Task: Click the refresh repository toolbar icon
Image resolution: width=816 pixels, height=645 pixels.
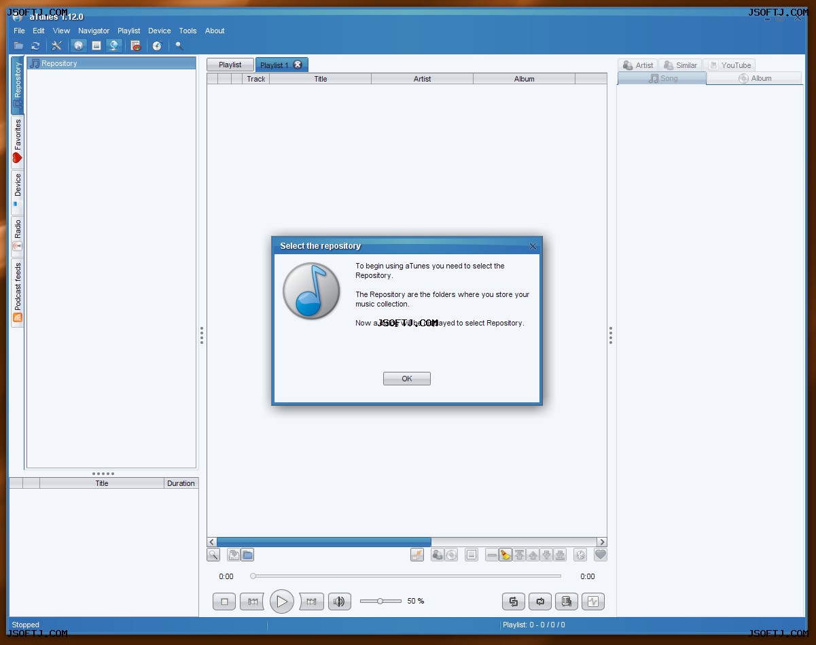Action: tap(35, 46)
